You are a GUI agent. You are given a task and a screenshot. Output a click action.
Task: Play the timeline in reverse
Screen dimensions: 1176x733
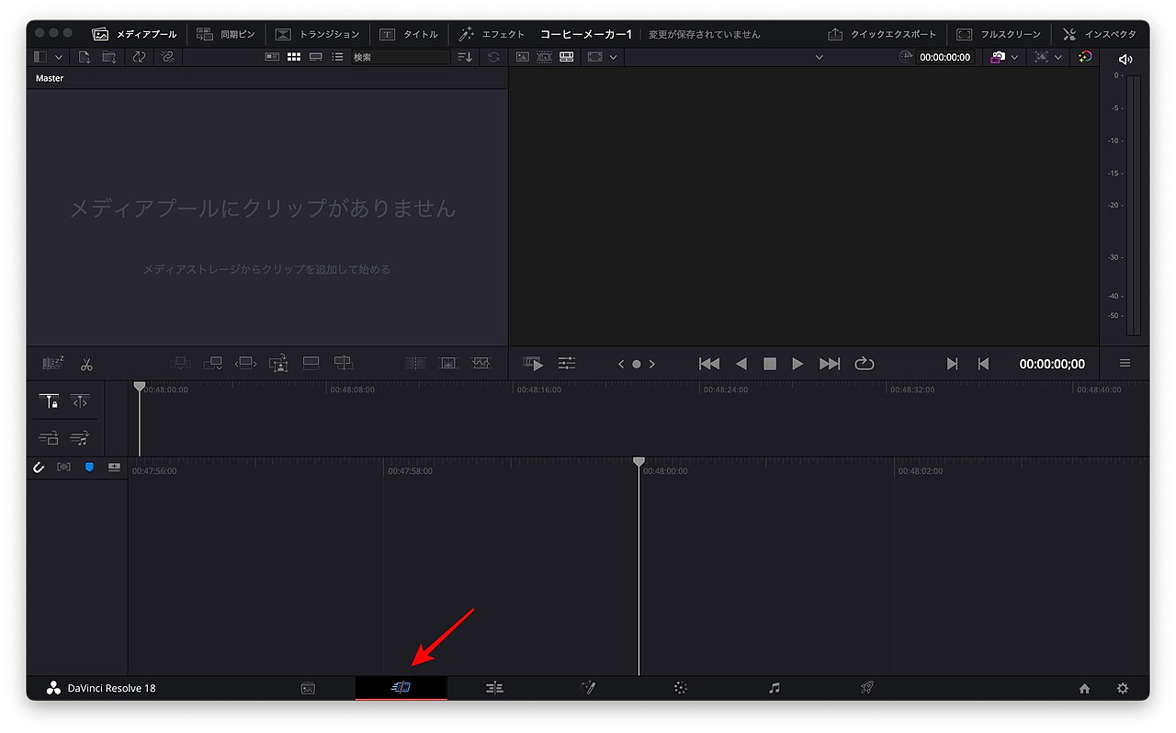tap(741, 364)
